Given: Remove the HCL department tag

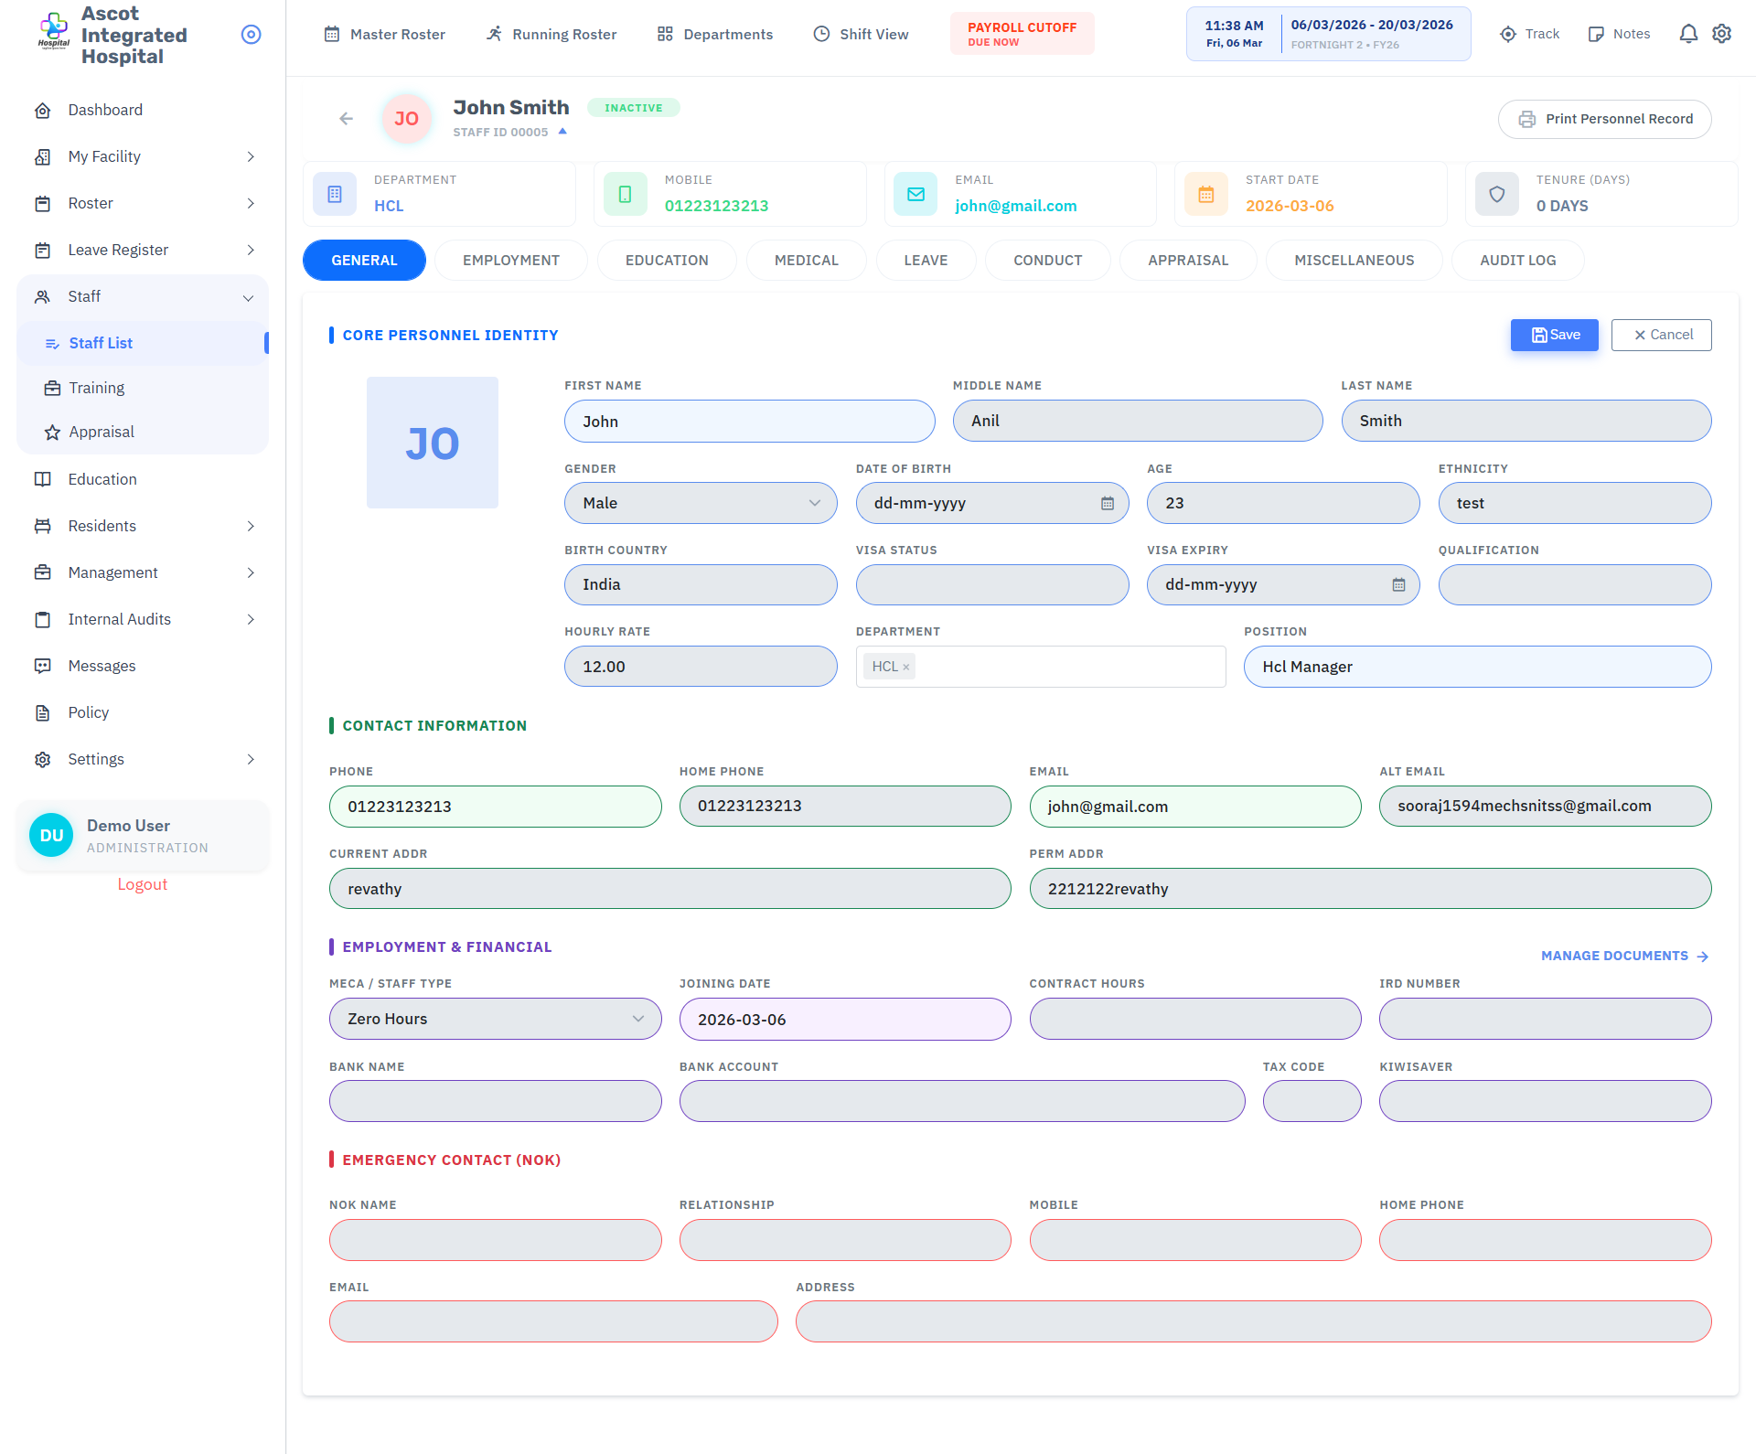Looking at the screenshot, I should pos(906,668).
